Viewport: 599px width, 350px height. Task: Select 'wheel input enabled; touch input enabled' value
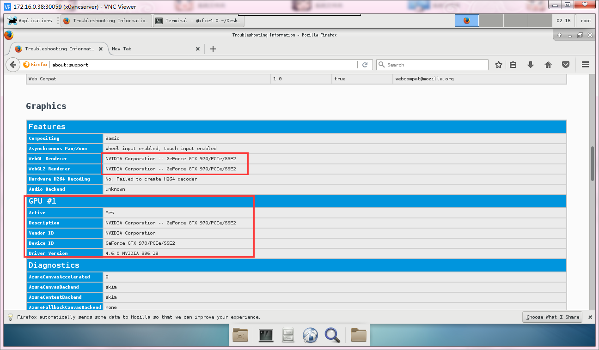click(161, 149)
